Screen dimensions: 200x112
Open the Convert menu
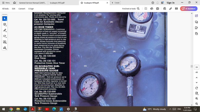(22, 9)
